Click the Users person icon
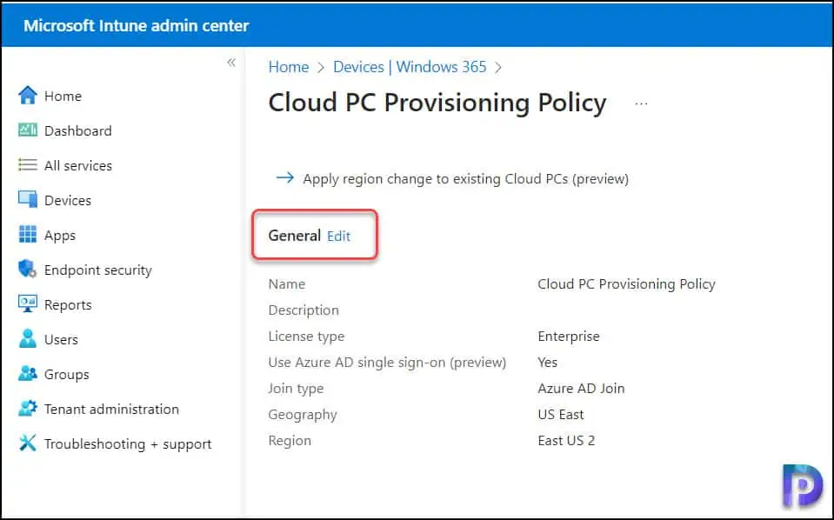 28,338
